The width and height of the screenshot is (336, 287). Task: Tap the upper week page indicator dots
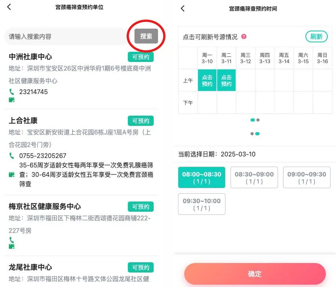coord(255,120)
